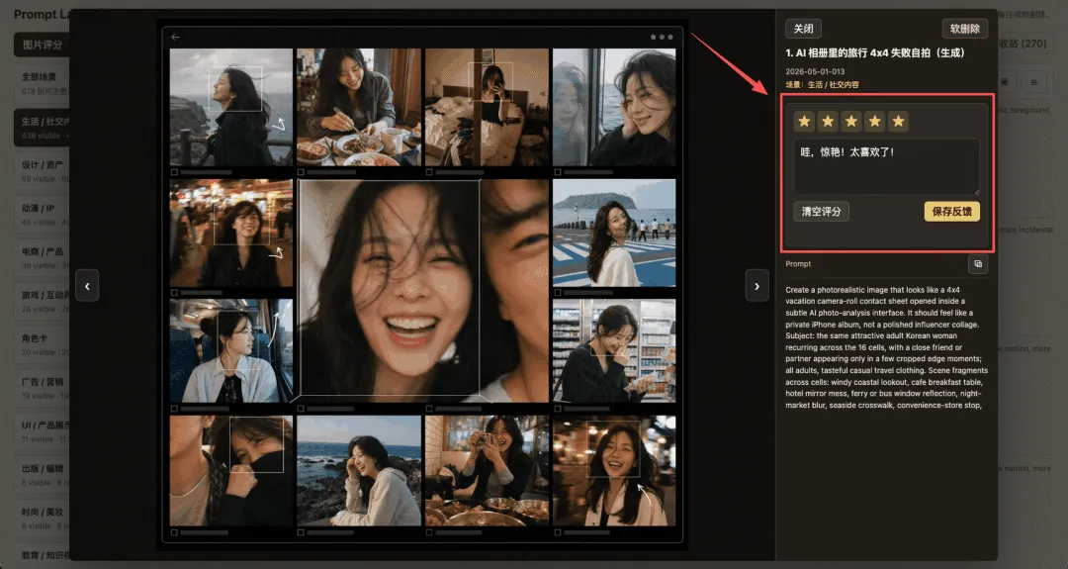Select the 时尚 / 美妆 category
Image resolution: width=1068 pixels, height=569 pixels.
click(43, 518)
